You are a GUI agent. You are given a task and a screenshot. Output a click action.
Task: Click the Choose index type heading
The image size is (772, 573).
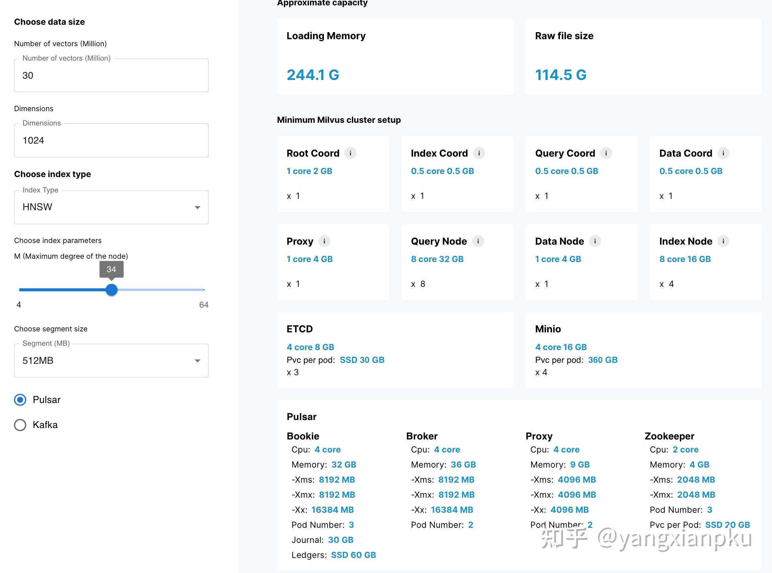(53, 174)
